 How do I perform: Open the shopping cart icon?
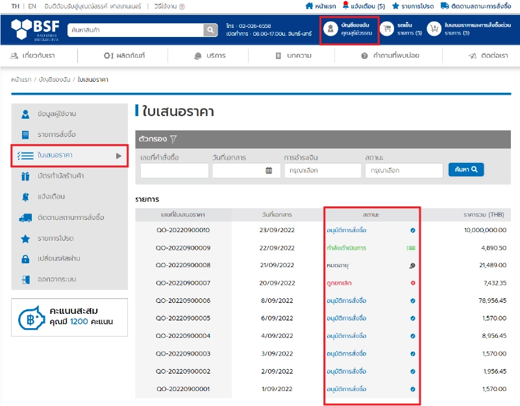(387, 29)
